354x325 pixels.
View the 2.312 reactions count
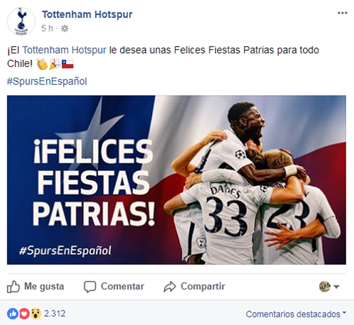pyautogui.click(x=55, y=313)
